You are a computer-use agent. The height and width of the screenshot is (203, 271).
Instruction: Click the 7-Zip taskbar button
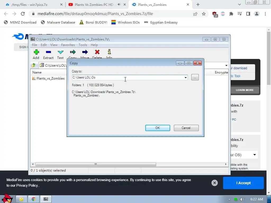46,199
